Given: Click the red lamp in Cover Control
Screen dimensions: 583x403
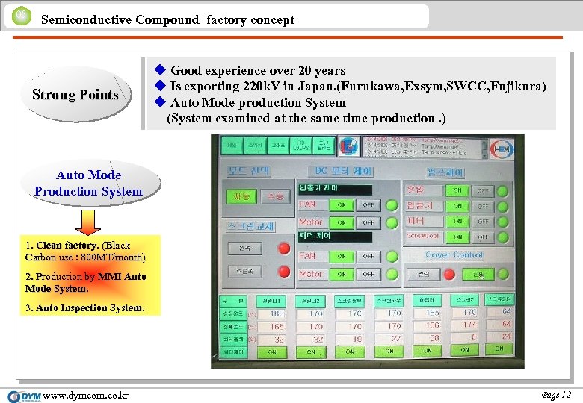Looking at the screenshot, I should [x=449, y=275].
